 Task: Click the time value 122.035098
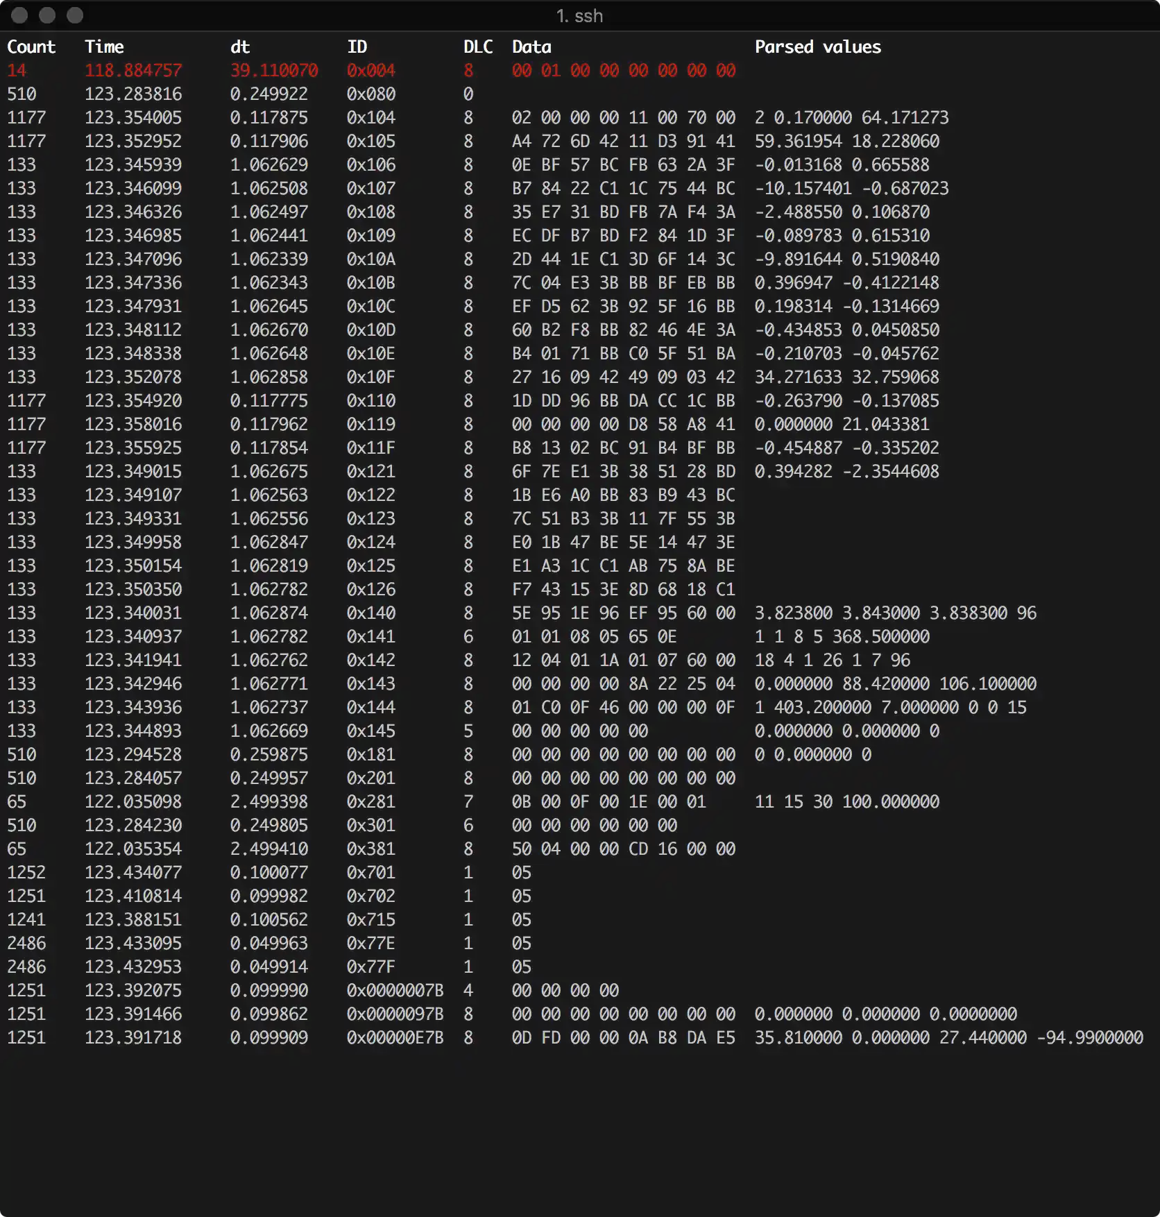[133, 802]
